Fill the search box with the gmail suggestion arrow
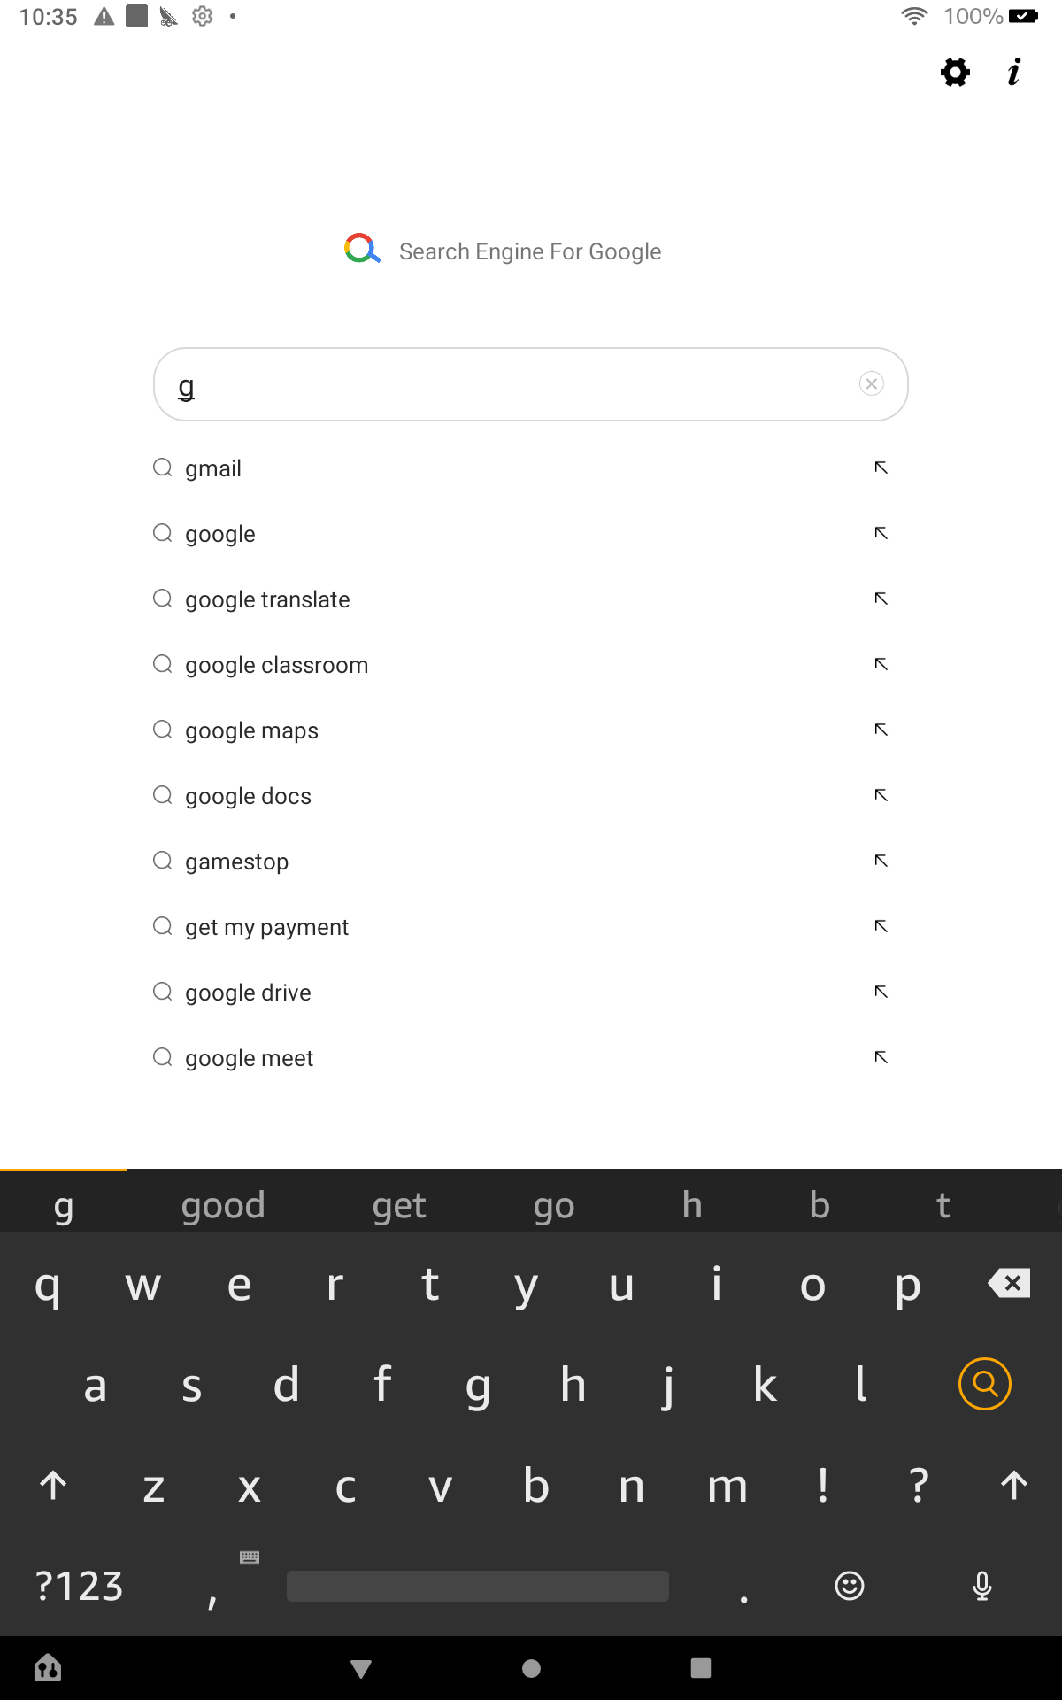Viewport: 1062px width, 1700px height. click(x=881, y=467)
